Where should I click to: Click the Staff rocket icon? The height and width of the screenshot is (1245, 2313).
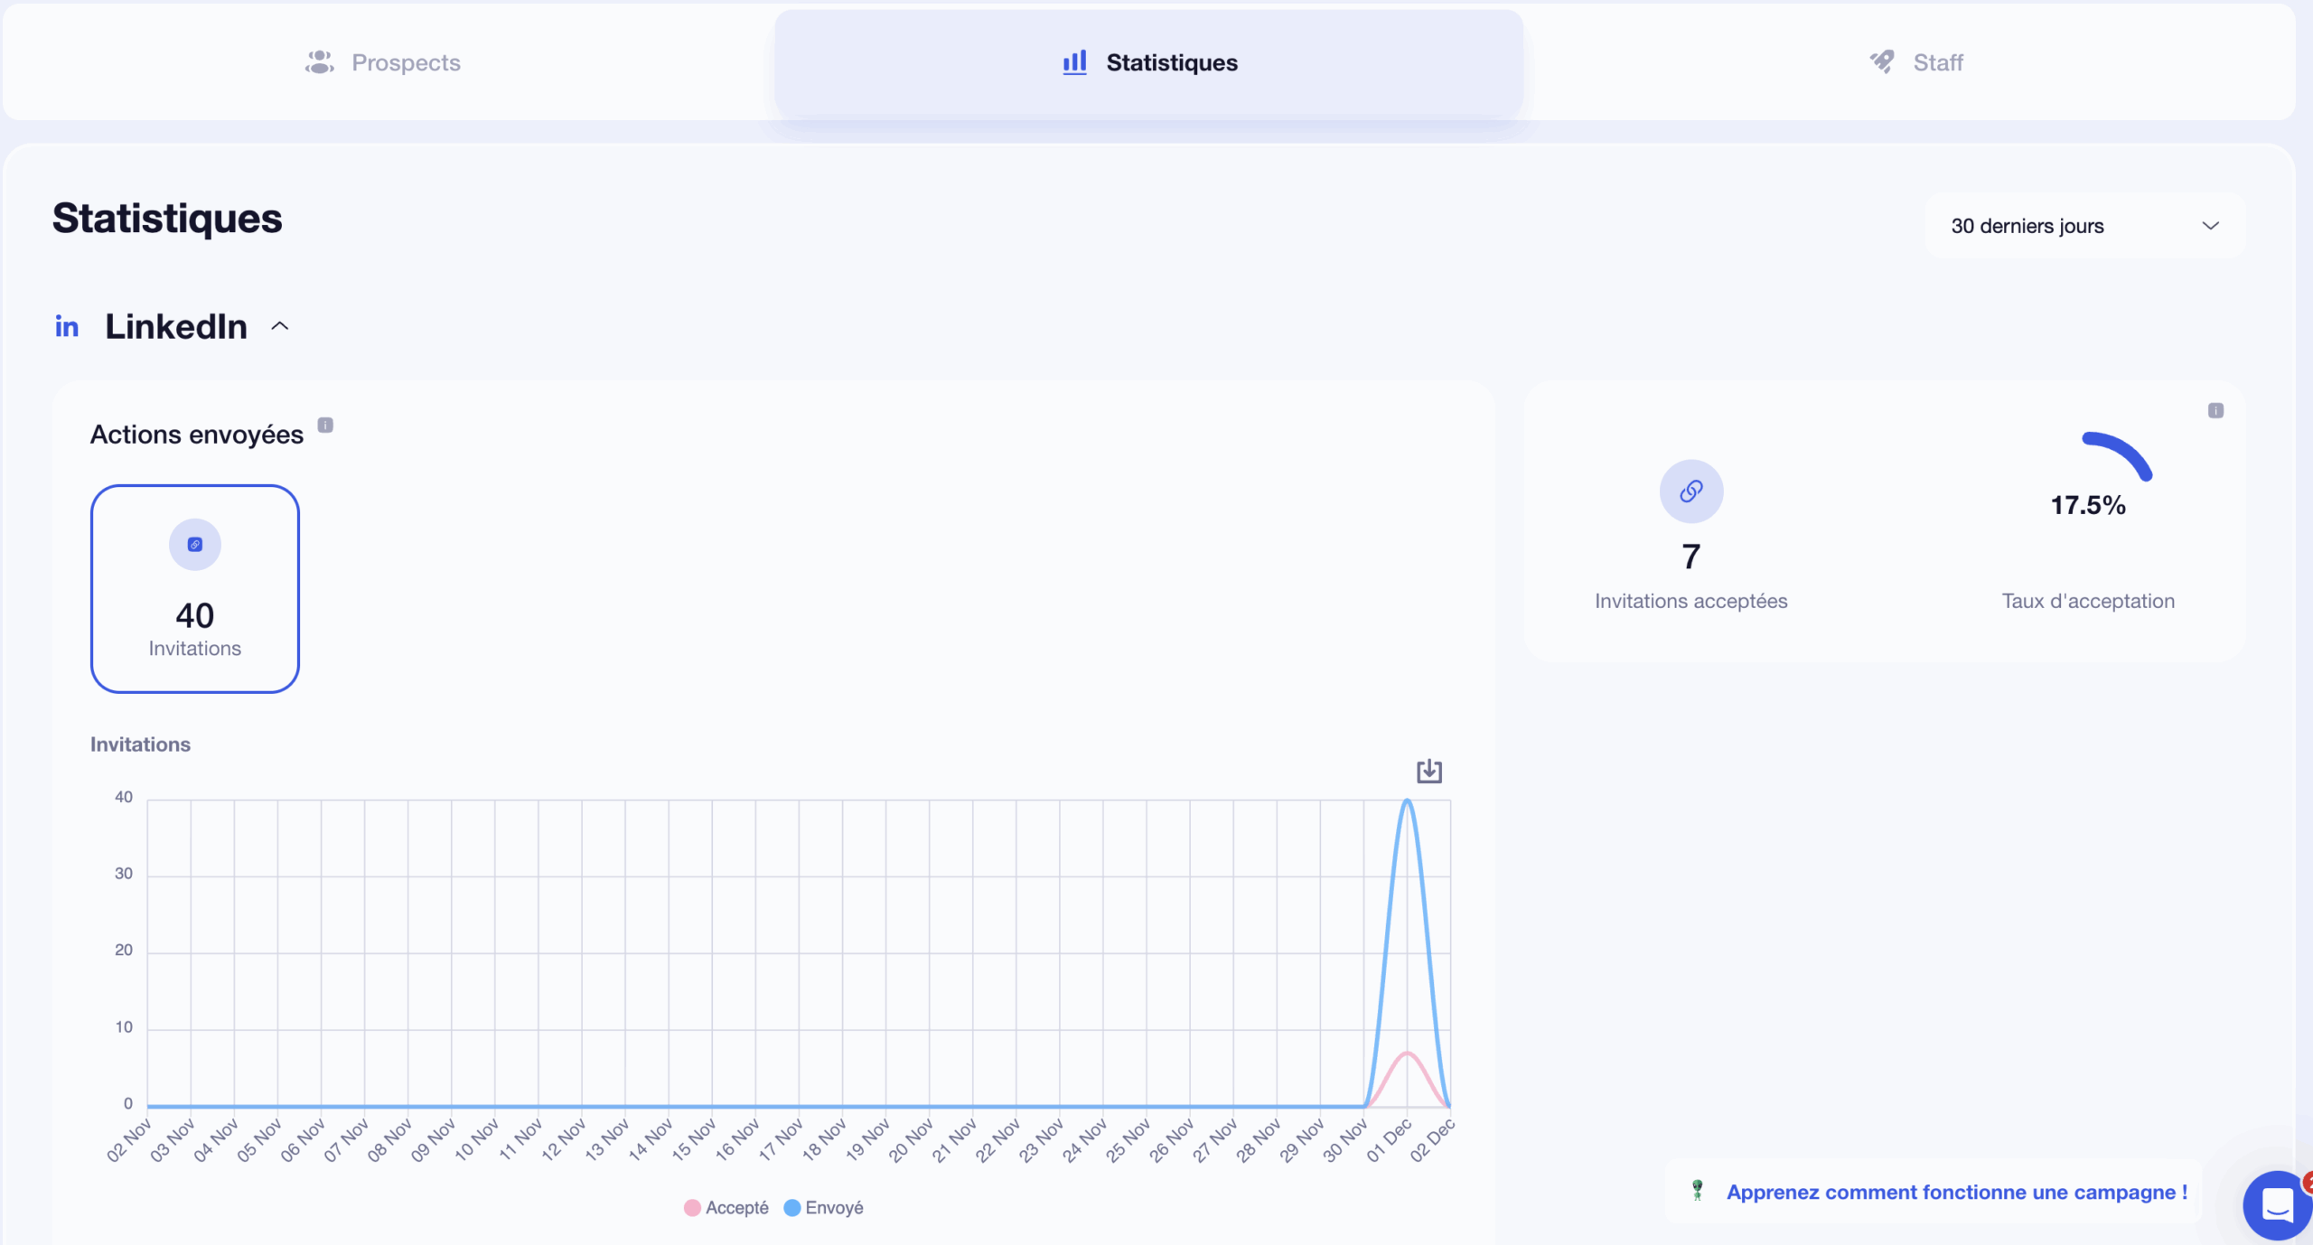coord(1882,61)
